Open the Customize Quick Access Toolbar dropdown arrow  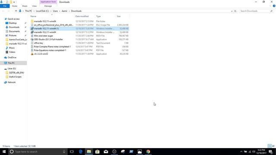(x=14, y=2)
